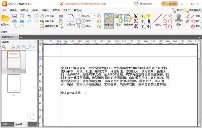Click the Save floppy disk icon

click(x=14, y=16)
